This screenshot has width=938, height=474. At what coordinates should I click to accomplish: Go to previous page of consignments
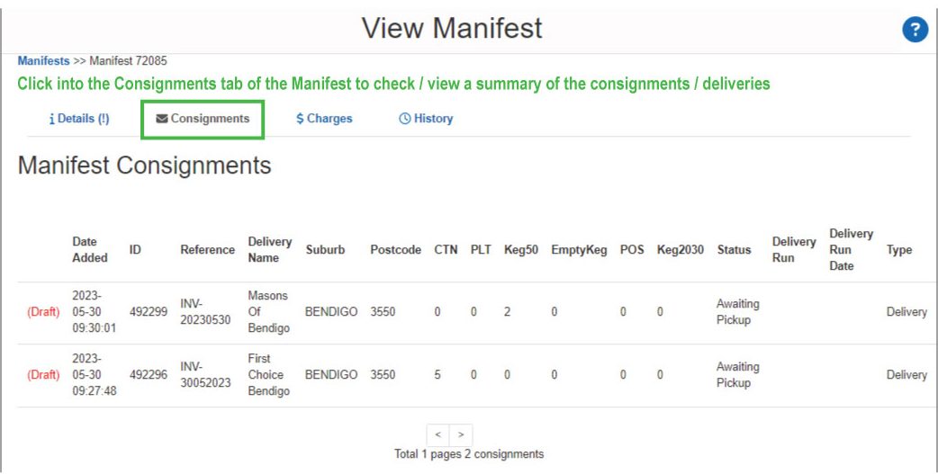[437, 435]
